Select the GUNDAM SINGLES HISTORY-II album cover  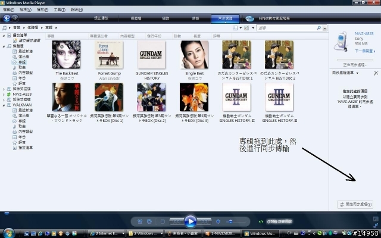236,98
